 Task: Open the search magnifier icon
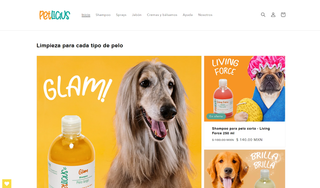263,15
